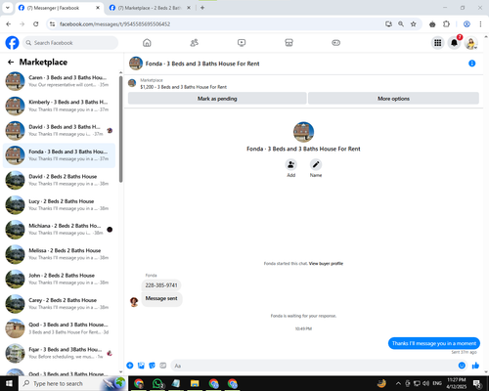
Task: Attach a photo using the image icon
Action: [x=141, y=366]
